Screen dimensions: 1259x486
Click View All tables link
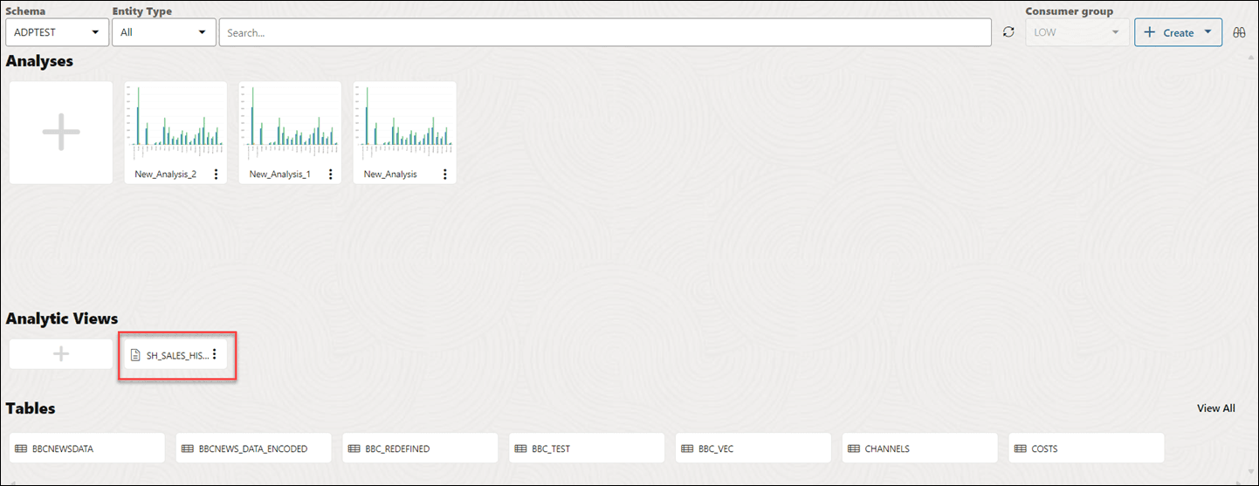click(1216, 408)
